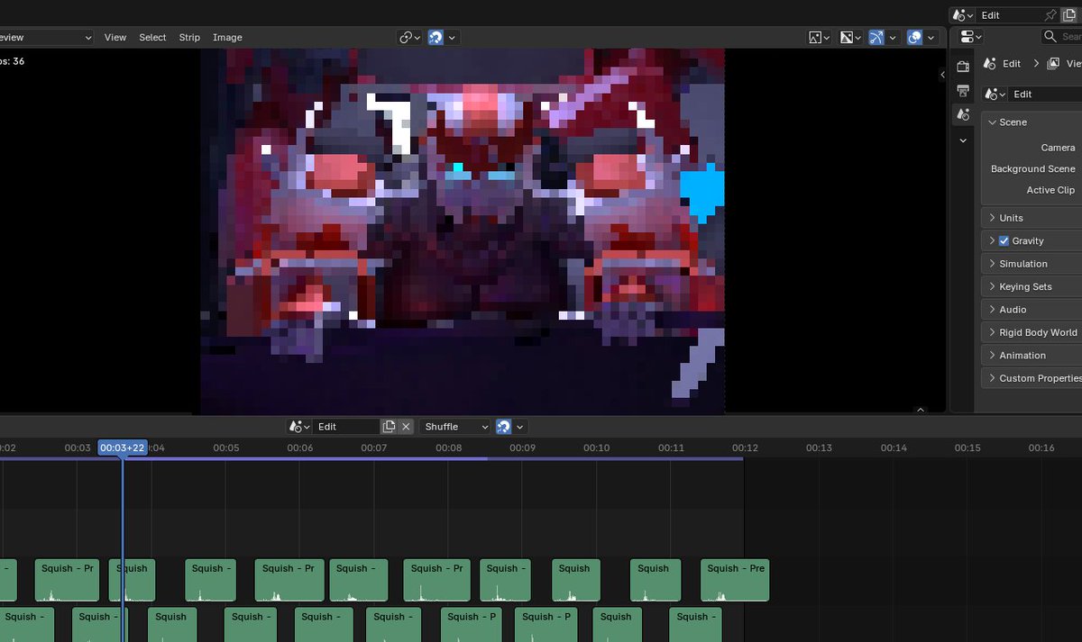Image resolution: width=1082 pixels, height=642 pixels.
Task: Expand the Animation panel
Action: (1032, 356)
